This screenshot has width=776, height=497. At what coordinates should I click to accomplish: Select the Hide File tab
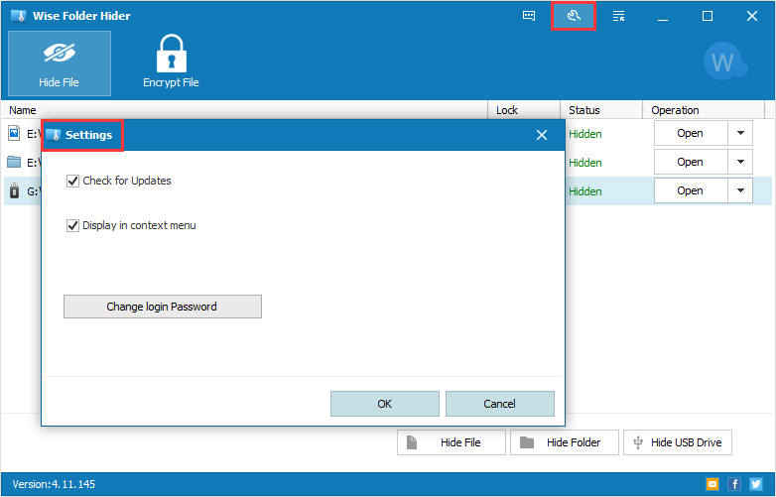[x=60, y=63]
